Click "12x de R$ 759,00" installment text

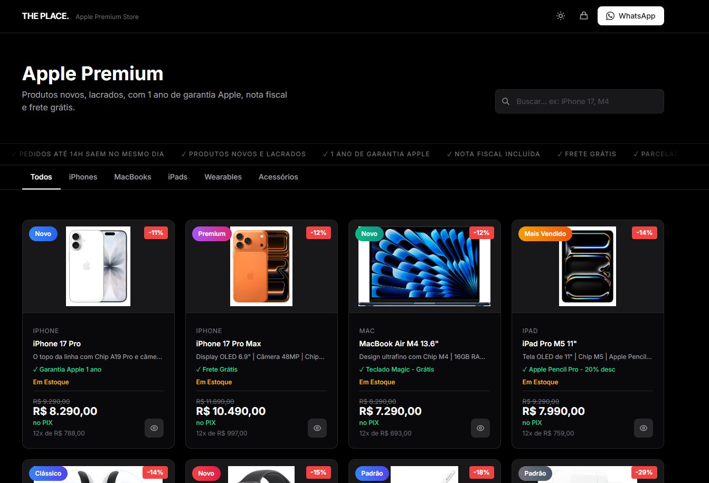(x=548, y=433)
